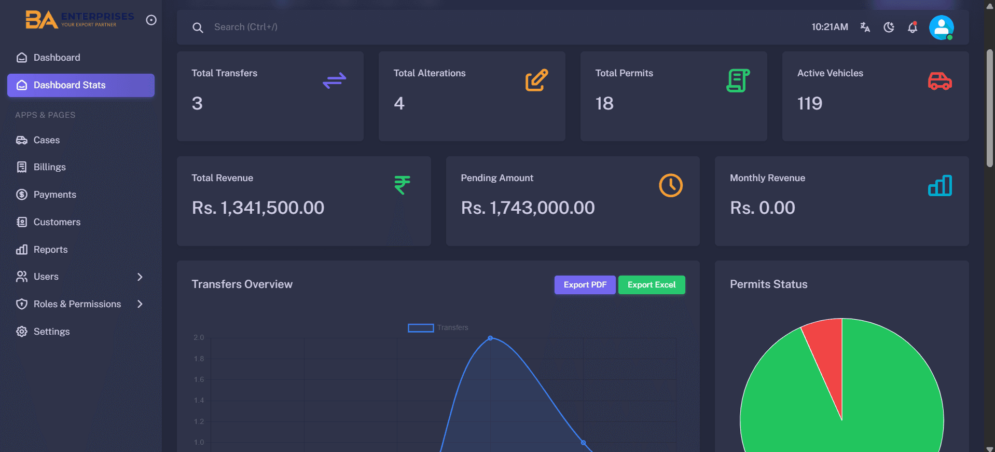Click the Export Excel button
Image resolution: width=995 pixels, height=452 pixels.
coord(652,285)
